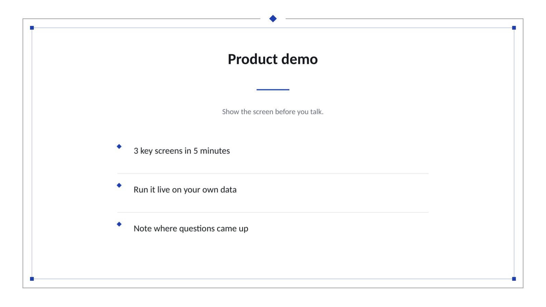The image size is (546, 307).
Task: Select the bullet '3 key screens in 5 minutes'
Action: (182, 151)
